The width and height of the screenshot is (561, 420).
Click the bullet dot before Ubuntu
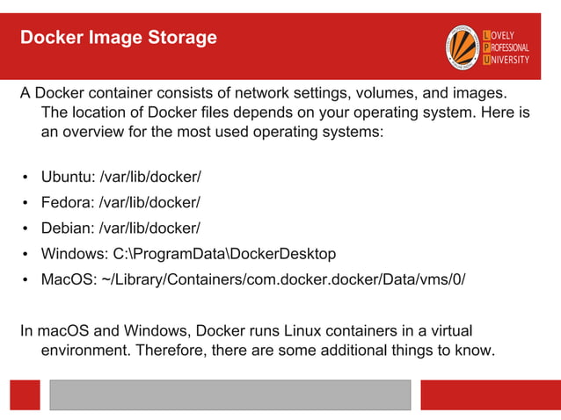pyautogui.click(x=25, y=177)
